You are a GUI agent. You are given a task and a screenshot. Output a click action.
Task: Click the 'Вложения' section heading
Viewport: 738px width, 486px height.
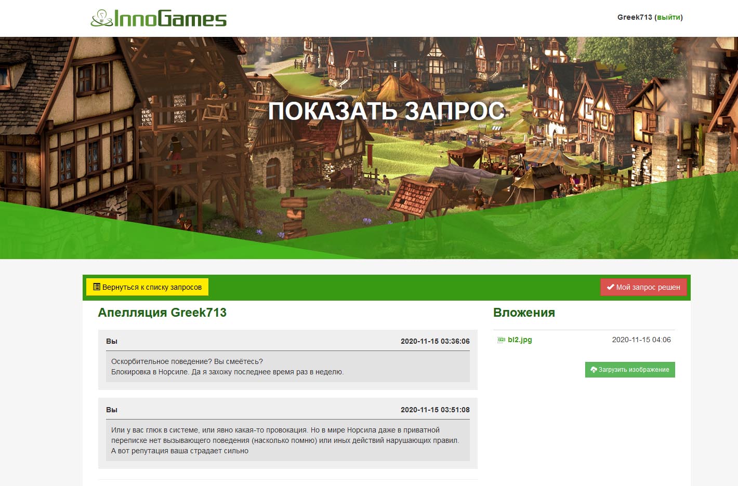(524, 313)
